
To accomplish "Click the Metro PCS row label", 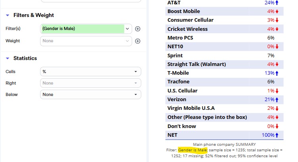I will [180, 38].
